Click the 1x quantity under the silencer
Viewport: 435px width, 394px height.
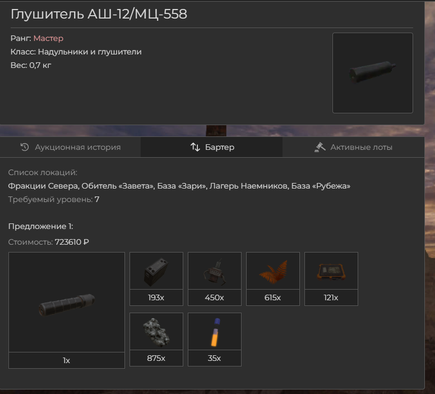(66, 360)
